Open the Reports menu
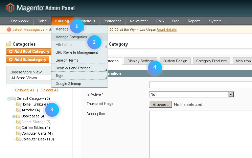 [194, 21]
